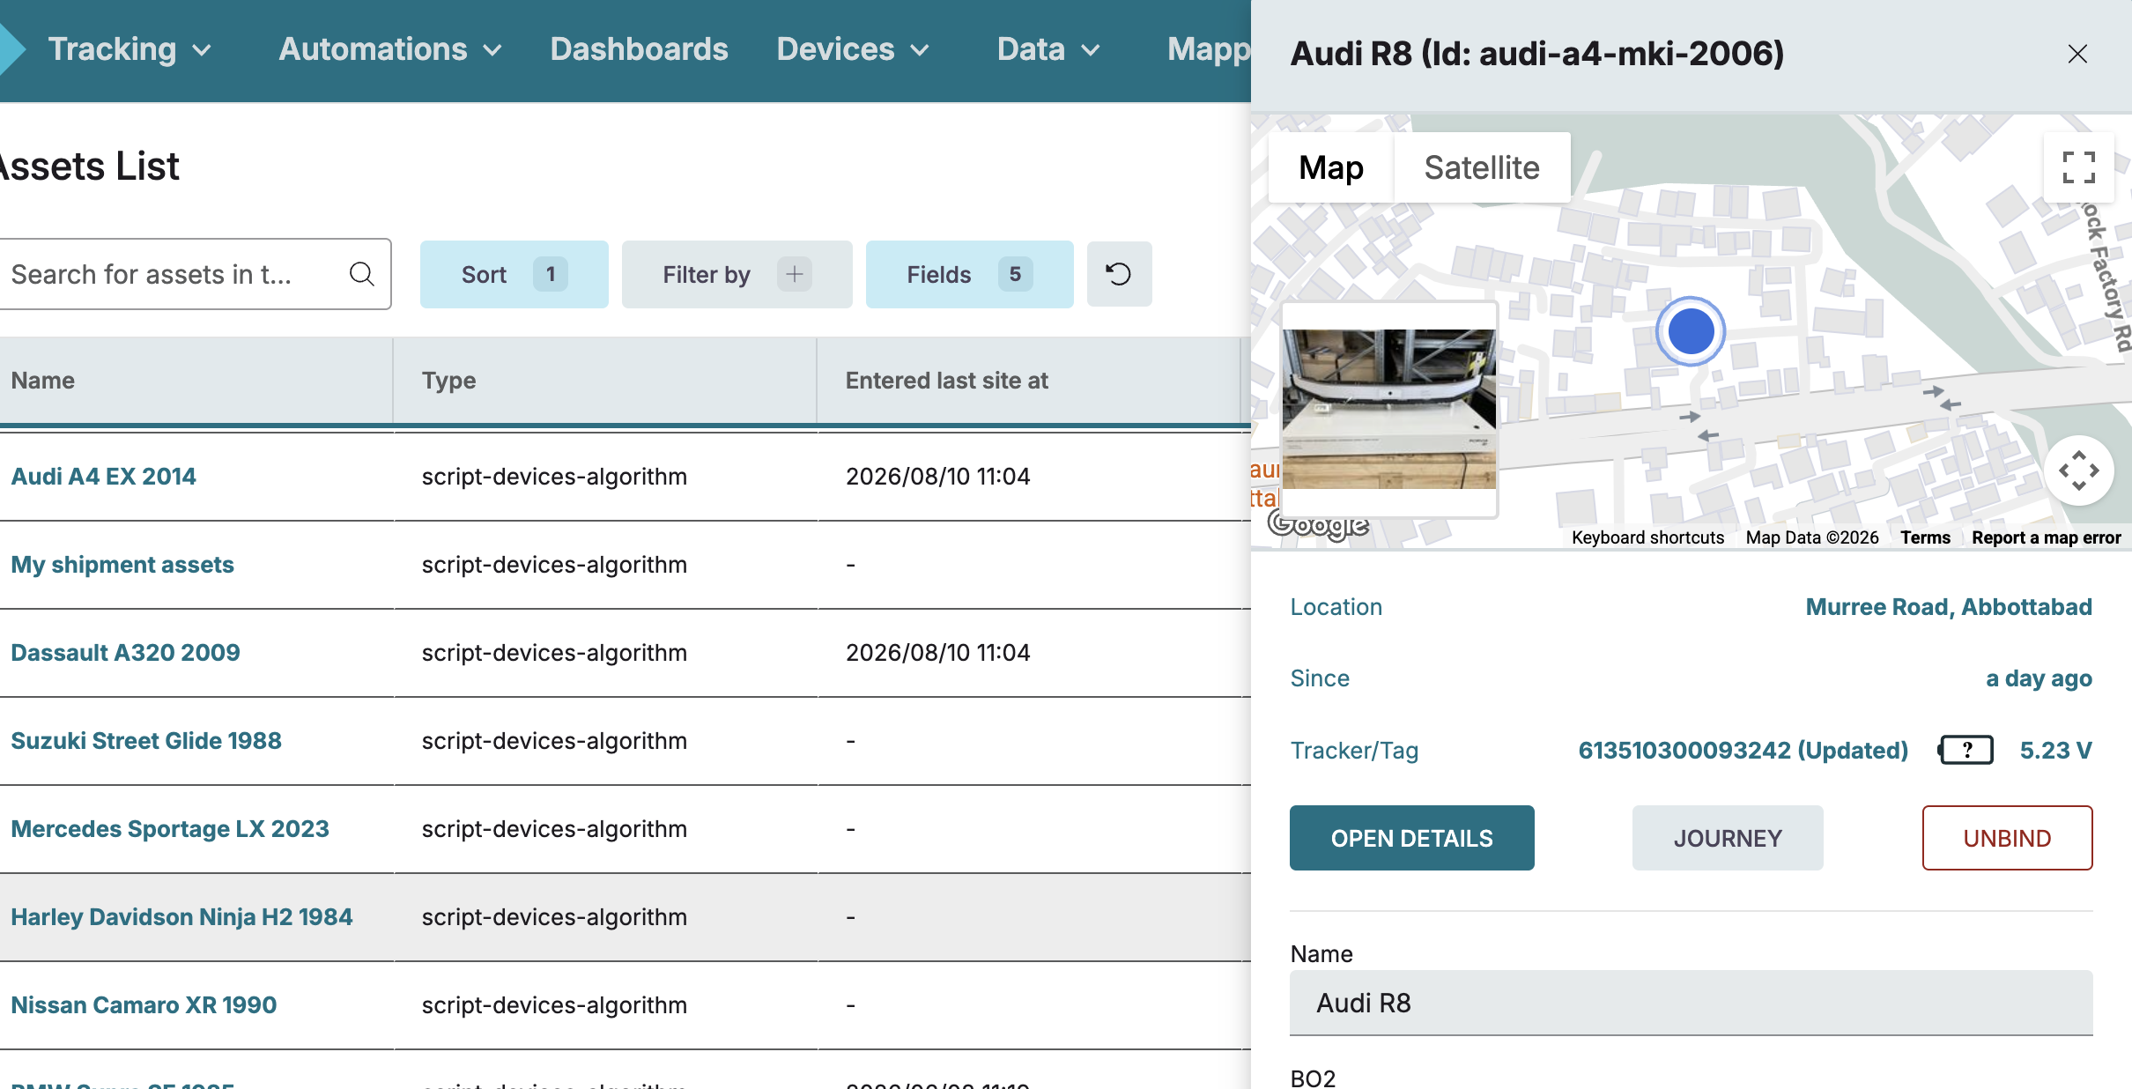This screenshot has height=1089, width=2132.
Task: Click Report a map error
Action: click(2046, 537)
